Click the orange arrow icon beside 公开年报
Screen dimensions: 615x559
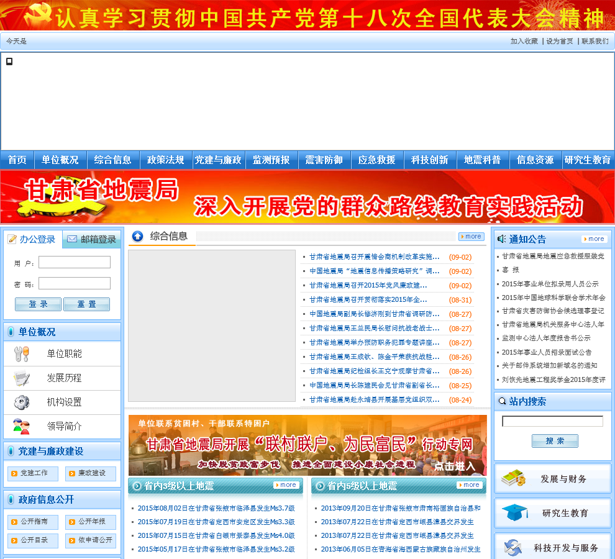pos(72,522)
